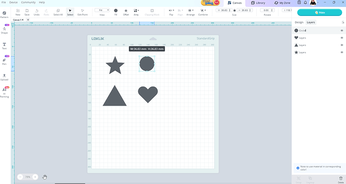
Task: Click the Clipping Mask button
Action: pyautogui.click(x=152, y=12)
